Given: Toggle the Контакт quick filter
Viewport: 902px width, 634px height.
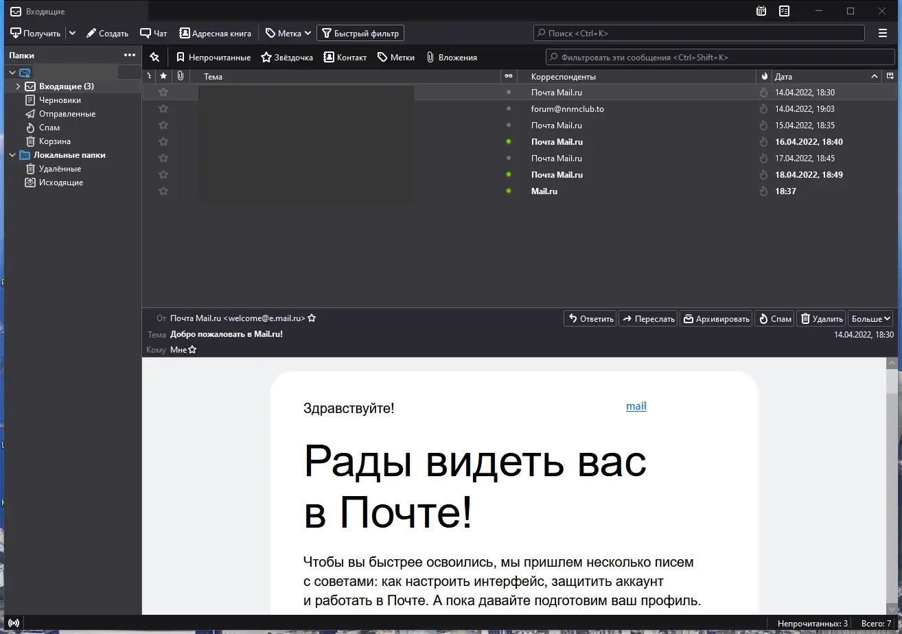Looking at the screenshot, I should click(345, 58).
